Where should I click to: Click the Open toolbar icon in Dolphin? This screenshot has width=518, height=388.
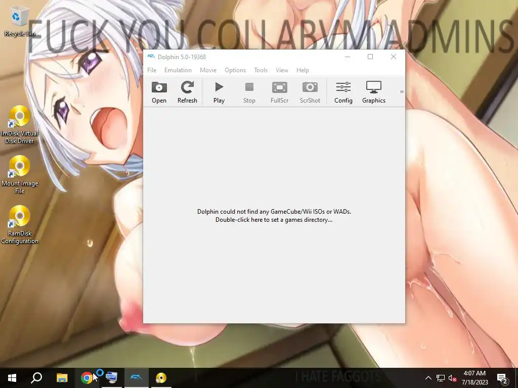pos(159,92)
